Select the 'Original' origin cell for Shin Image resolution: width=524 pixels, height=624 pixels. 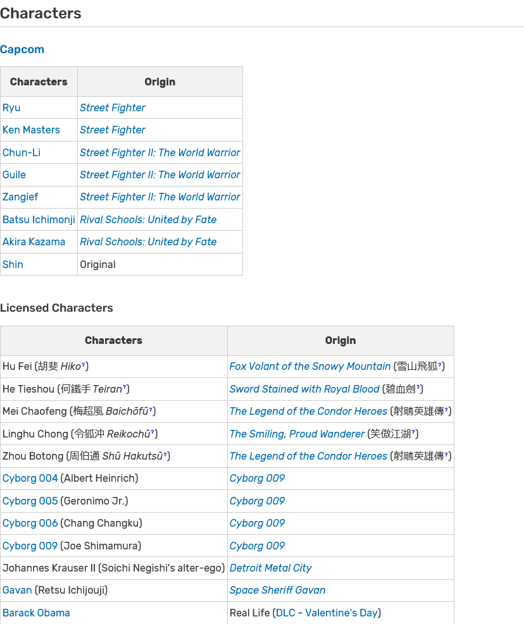click(x=97, y=265)
